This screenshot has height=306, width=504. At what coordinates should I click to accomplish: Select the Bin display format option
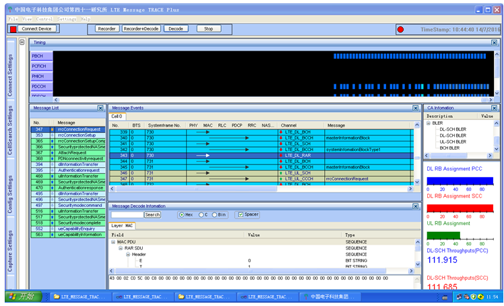point(215,215)
